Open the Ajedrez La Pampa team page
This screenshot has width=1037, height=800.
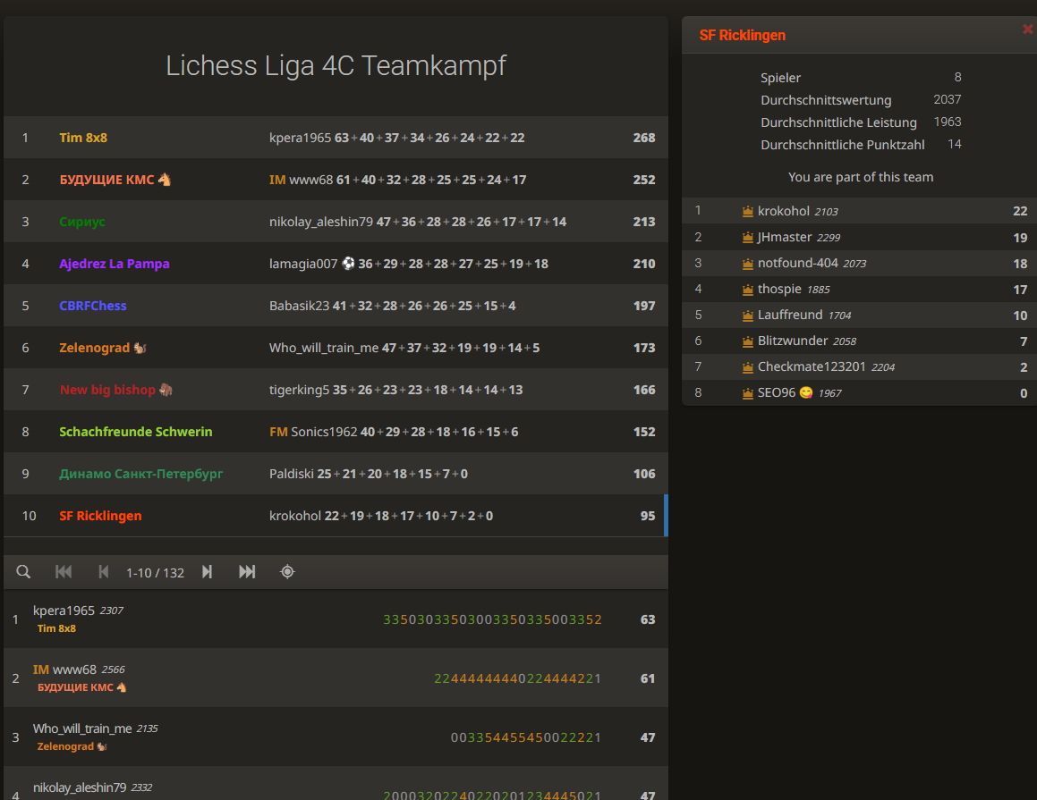pyautogui.click(x=115, y=263)
